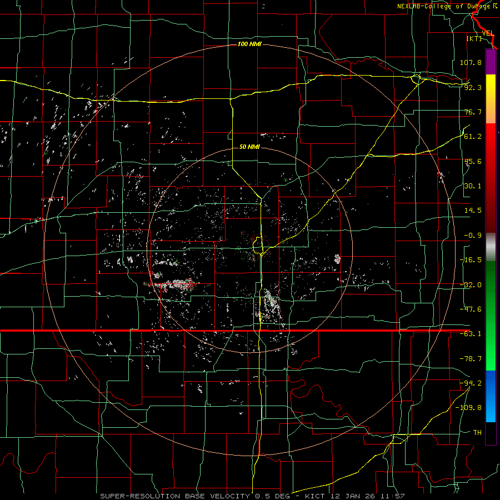The height and width of the screenshot is (500, 500).
Task: Click the -32.0 velocity scale value
Action: [471, 285]
